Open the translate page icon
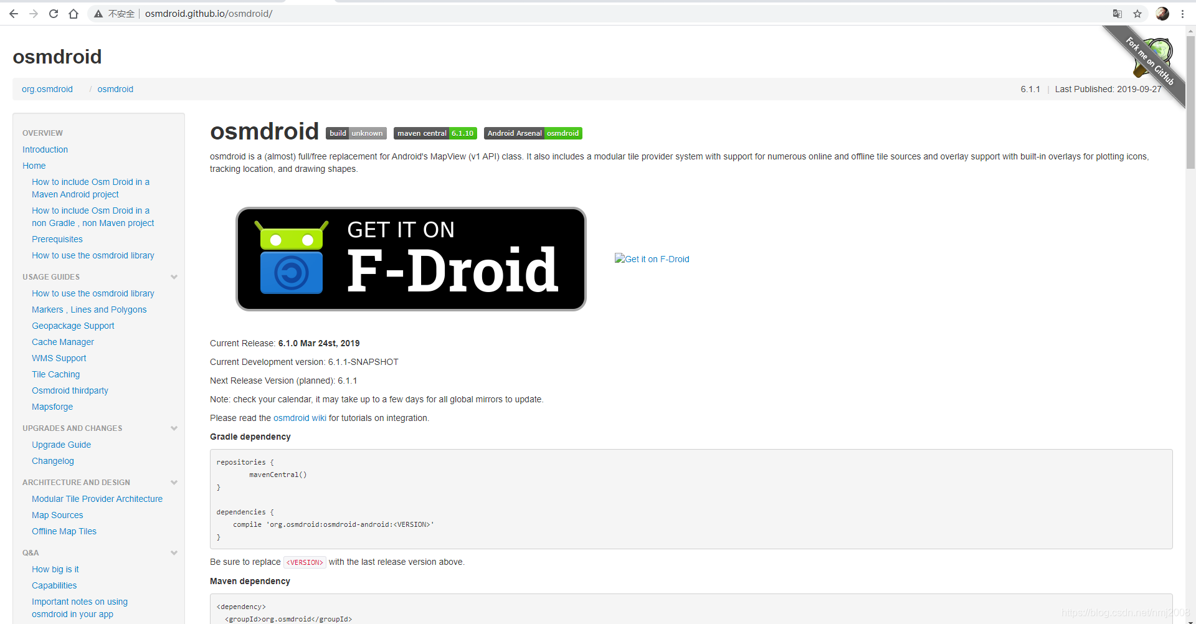The image size is (1196, 624). pos(1118,14)
